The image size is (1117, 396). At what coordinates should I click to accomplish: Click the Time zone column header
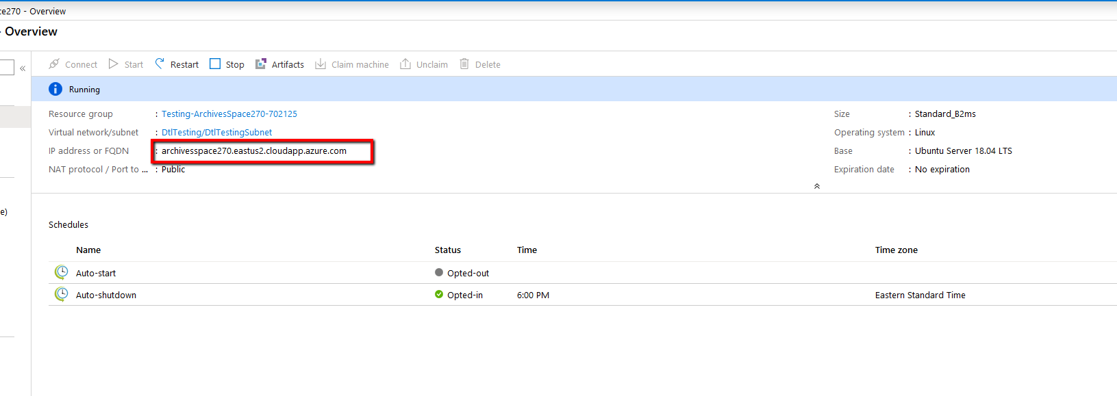pyautogui.click(x=896, y=250)
